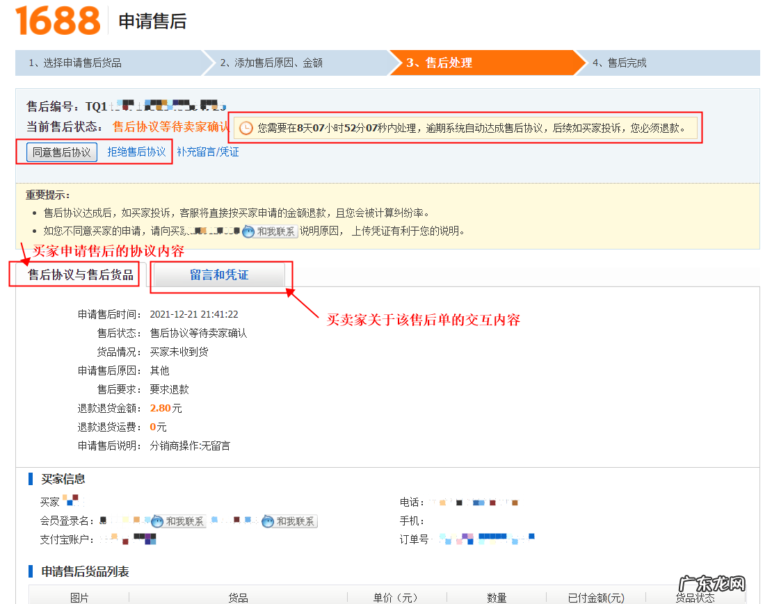Click first 和我联系 beside member login name

[x=178, y=521]
